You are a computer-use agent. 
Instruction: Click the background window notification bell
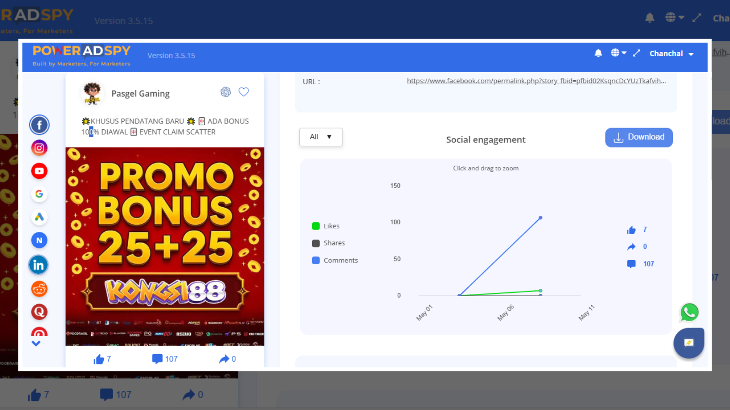tap(650, 18)
